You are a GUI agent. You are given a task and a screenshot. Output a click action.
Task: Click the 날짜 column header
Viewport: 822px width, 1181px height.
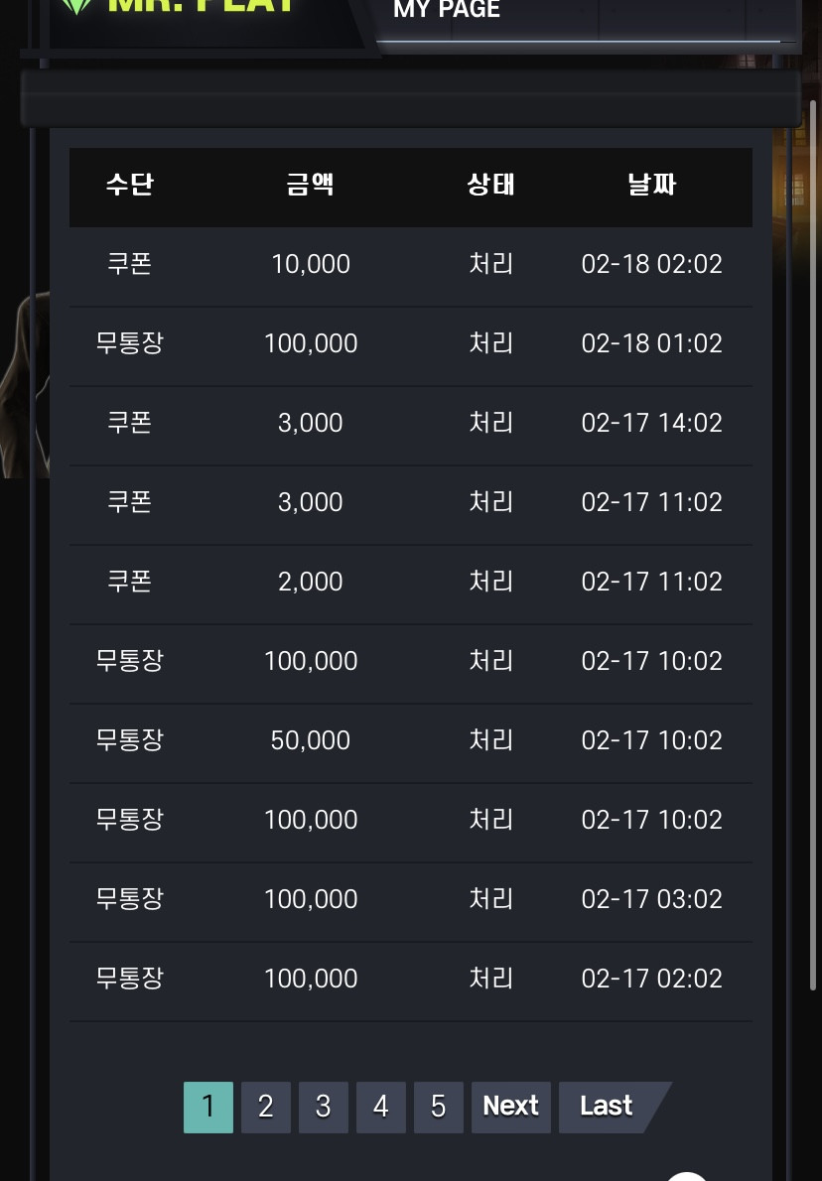point(651,184)
